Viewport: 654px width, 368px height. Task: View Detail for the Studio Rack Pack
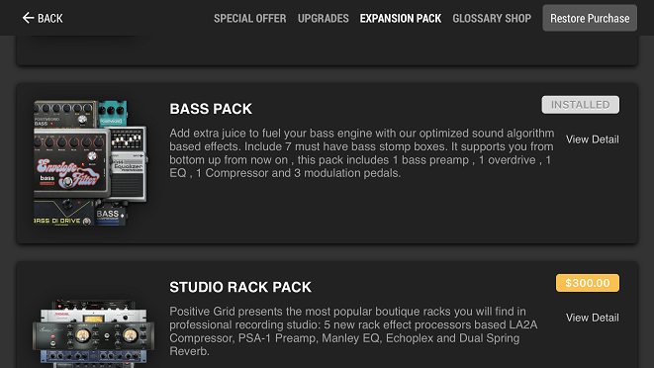[592, 318]
